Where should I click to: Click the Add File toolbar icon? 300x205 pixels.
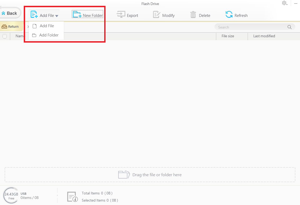[x=34, y=15]
